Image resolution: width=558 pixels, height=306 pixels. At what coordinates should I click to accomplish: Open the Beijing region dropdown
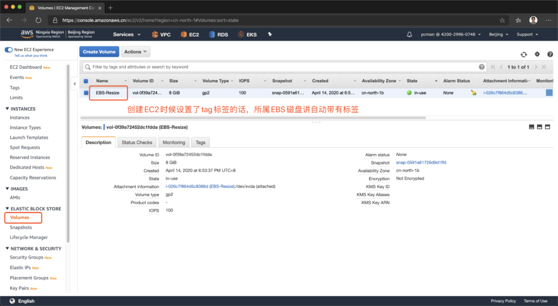coord(499,34)
